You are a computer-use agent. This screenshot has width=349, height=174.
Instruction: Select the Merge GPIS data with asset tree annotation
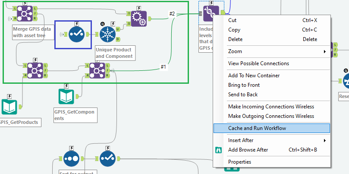click(33, 32)
